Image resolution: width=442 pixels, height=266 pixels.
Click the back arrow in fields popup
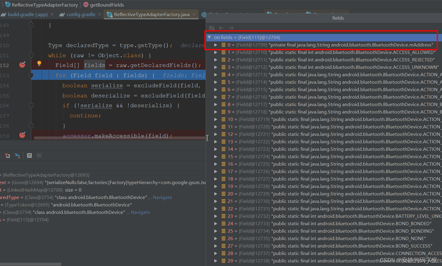click(x=221, y=28)
